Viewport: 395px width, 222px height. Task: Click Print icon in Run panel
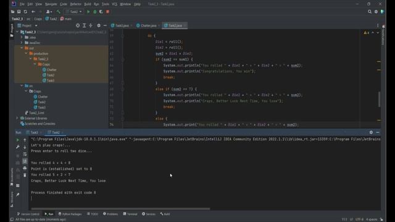click(x=25, y=168)
